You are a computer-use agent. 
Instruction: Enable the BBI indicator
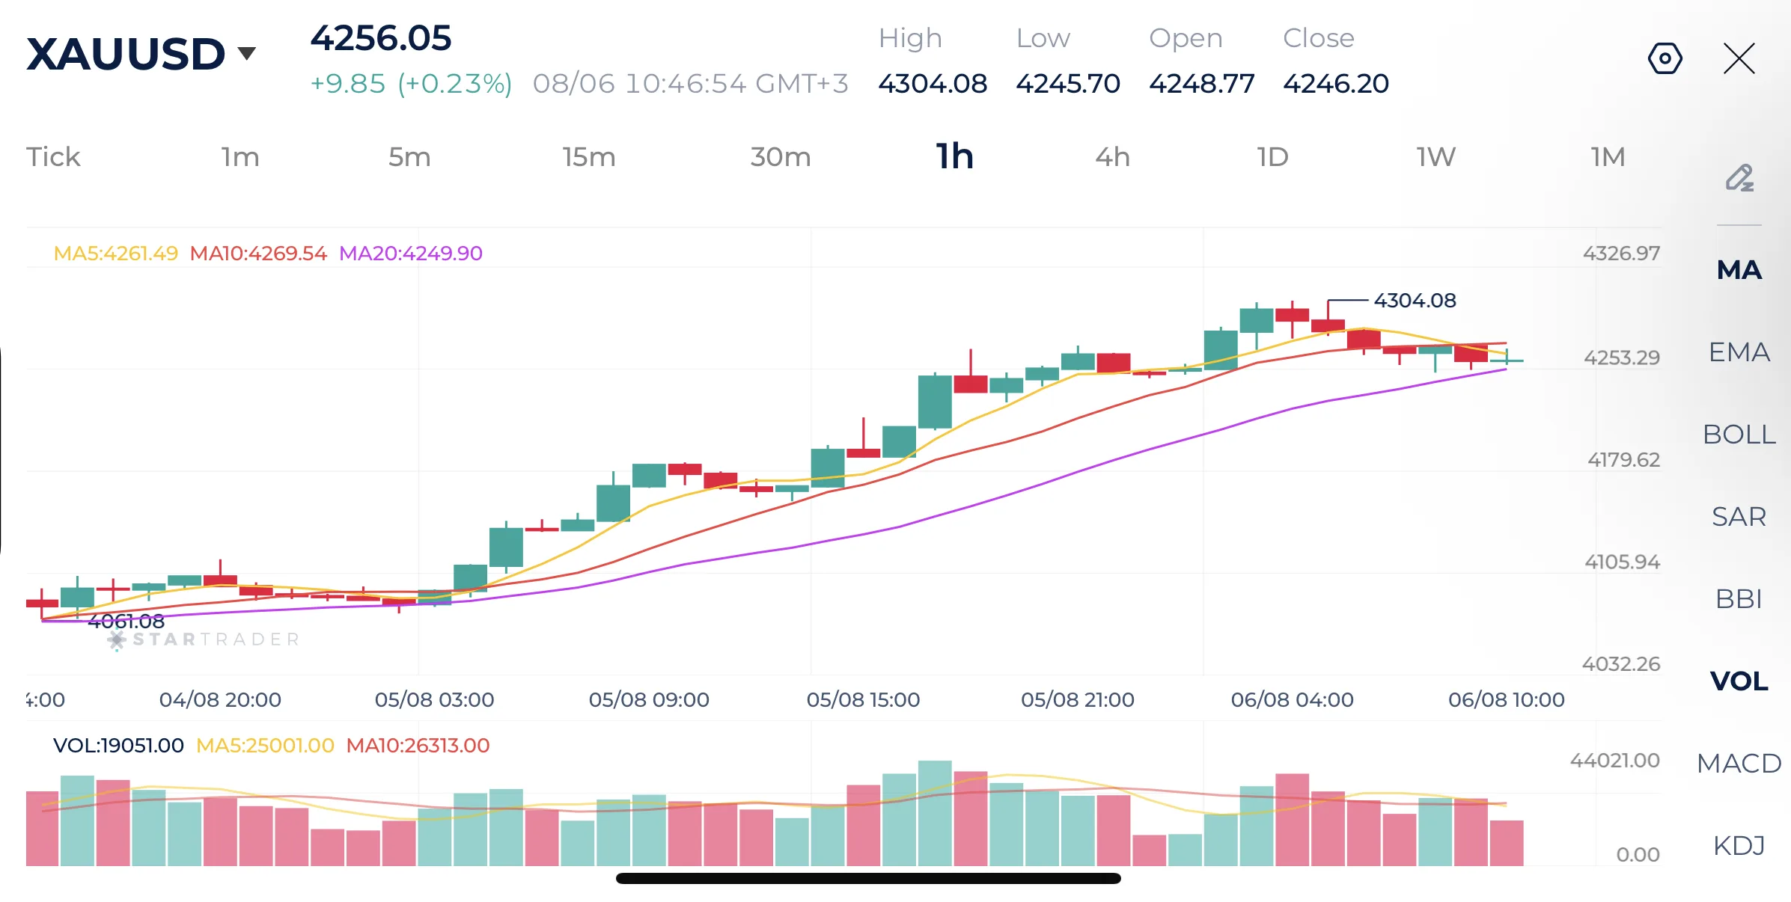[1739, 599]
